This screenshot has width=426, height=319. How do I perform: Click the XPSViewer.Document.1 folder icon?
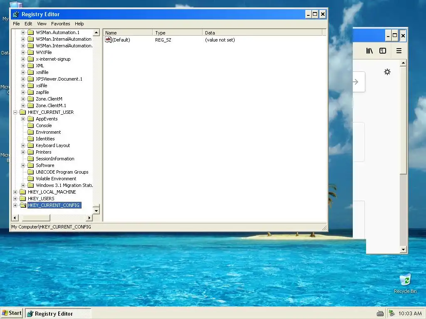click(x=31, y=79)
